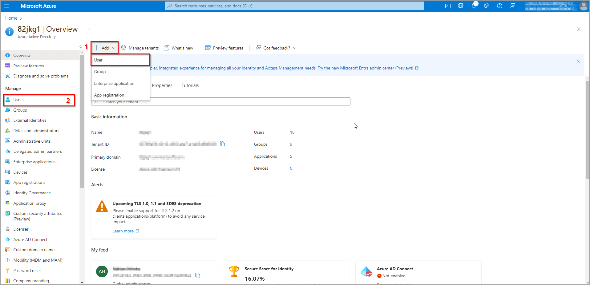The height and width of the screenshot is (285, 590).
Task: Click the TLS deprecation warning icon
Action: [x=102, y=206]
